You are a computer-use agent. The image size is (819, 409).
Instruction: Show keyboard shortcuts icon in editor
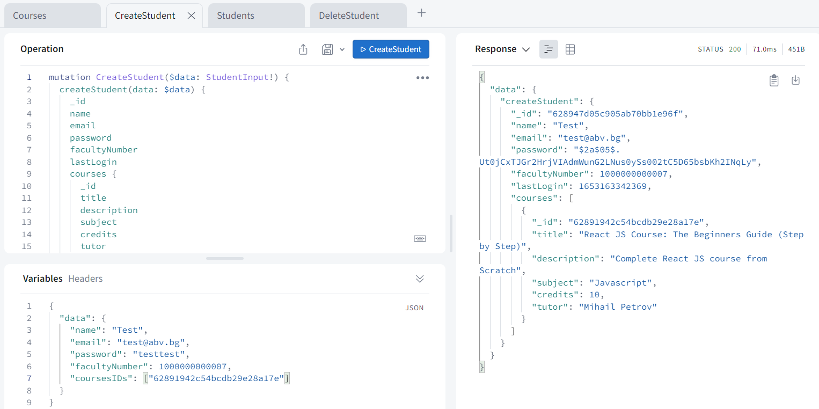(x=420, y=238)
